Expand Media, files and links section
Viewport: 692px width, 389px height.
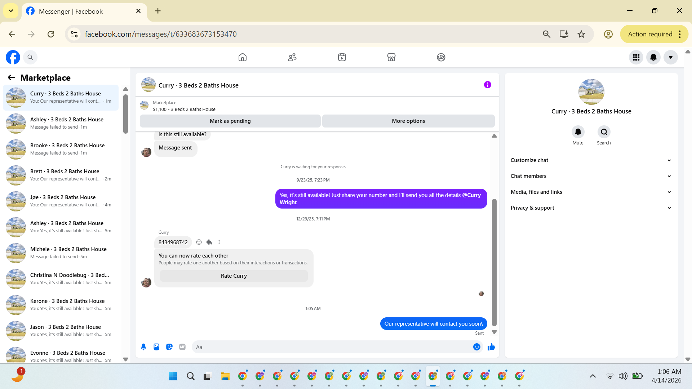coord(591,192)
